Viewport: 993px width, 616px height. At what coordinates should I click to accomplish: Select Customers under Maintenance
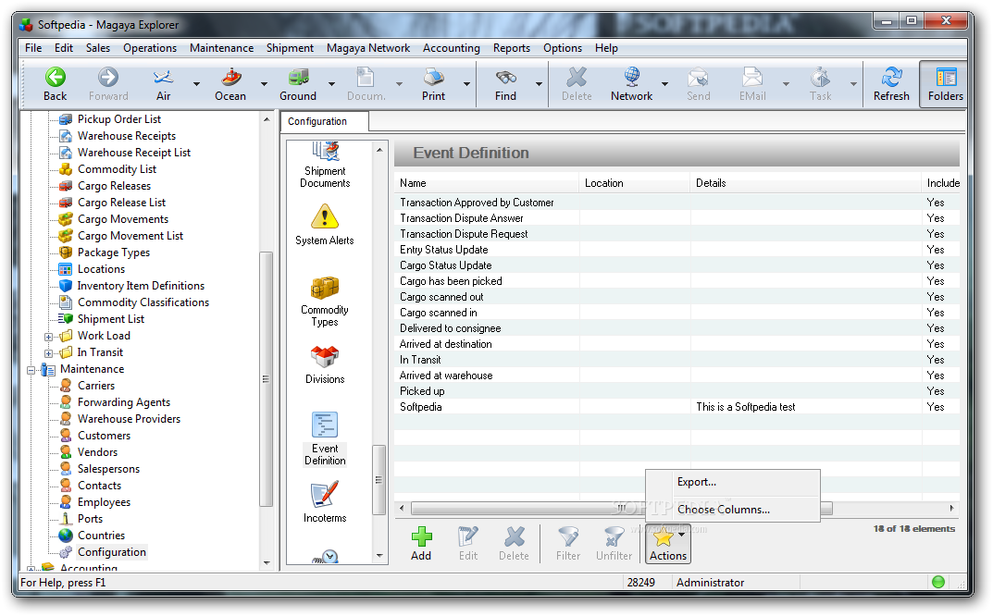104,437
